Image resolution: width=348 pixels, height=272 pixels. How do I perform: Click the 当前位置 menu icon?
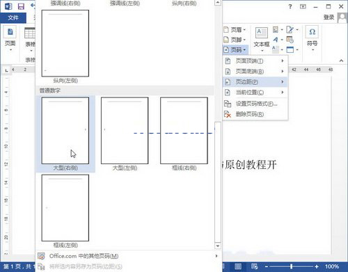228,93
